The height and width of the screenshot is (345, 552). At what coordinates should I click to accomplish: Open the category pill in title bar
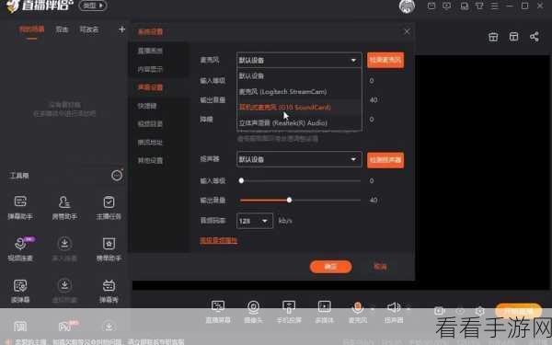point(93,6)
